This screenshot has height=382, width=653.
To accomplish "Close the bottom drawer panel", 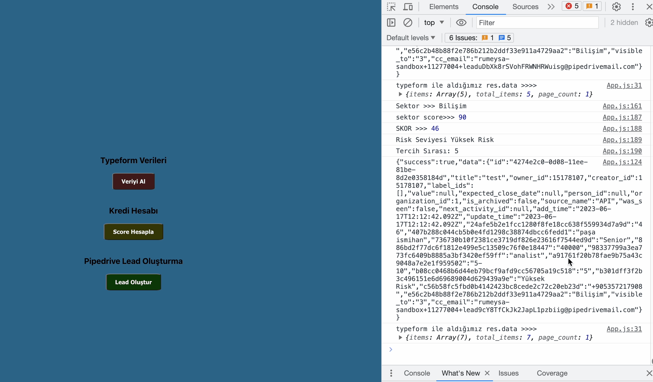I will click(649, 373).
